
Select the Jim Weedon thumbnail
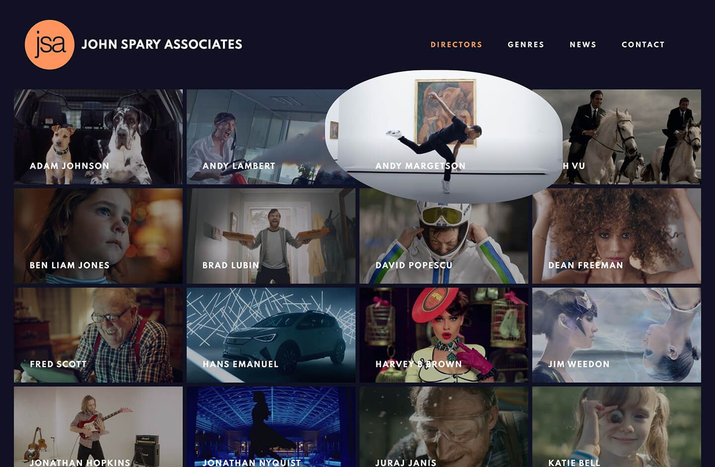[x=617, y=335]
